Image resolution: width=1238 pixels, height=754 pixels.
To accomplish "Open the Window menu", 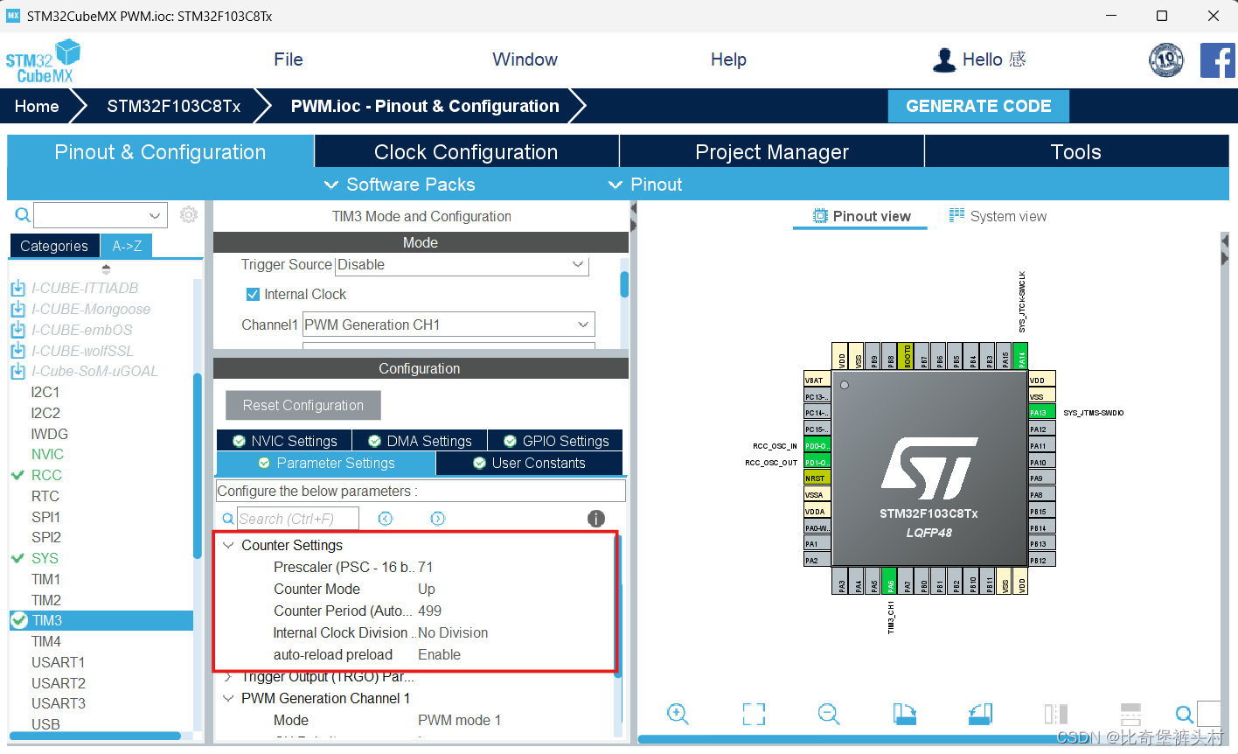I will click(x=525, y=59).
